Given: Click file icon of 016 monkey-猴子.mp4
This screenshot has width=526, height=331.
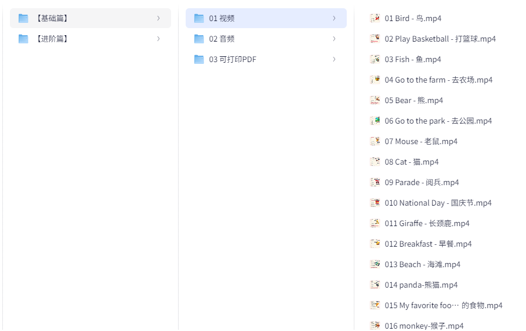Looking at the screenshot, I should pyautogui.click(x=375, y=325).
